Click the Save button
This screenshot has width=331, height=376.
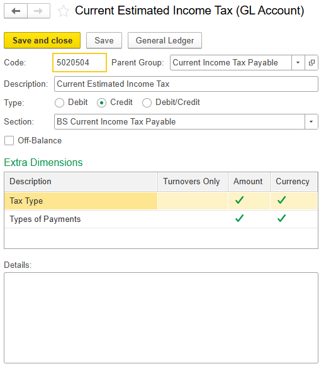(104, 40)
